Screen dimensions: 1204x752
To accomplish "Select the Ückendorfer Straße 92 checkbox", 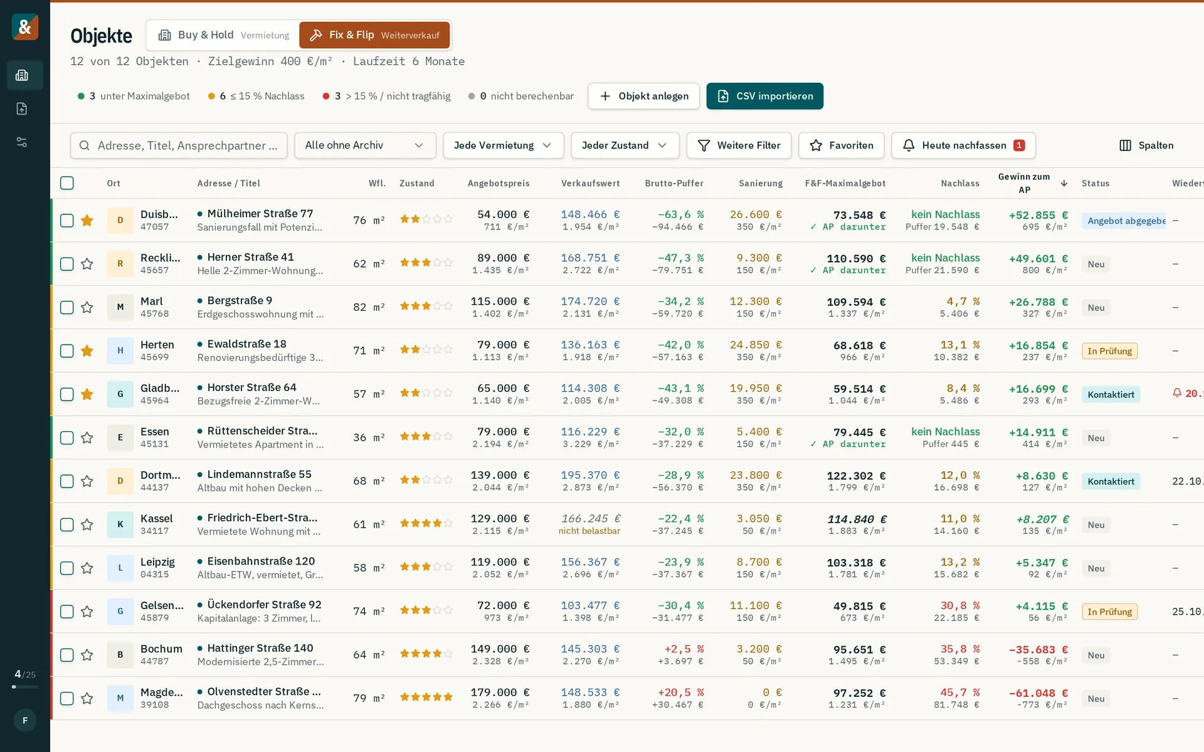I will tap(67, 611).
